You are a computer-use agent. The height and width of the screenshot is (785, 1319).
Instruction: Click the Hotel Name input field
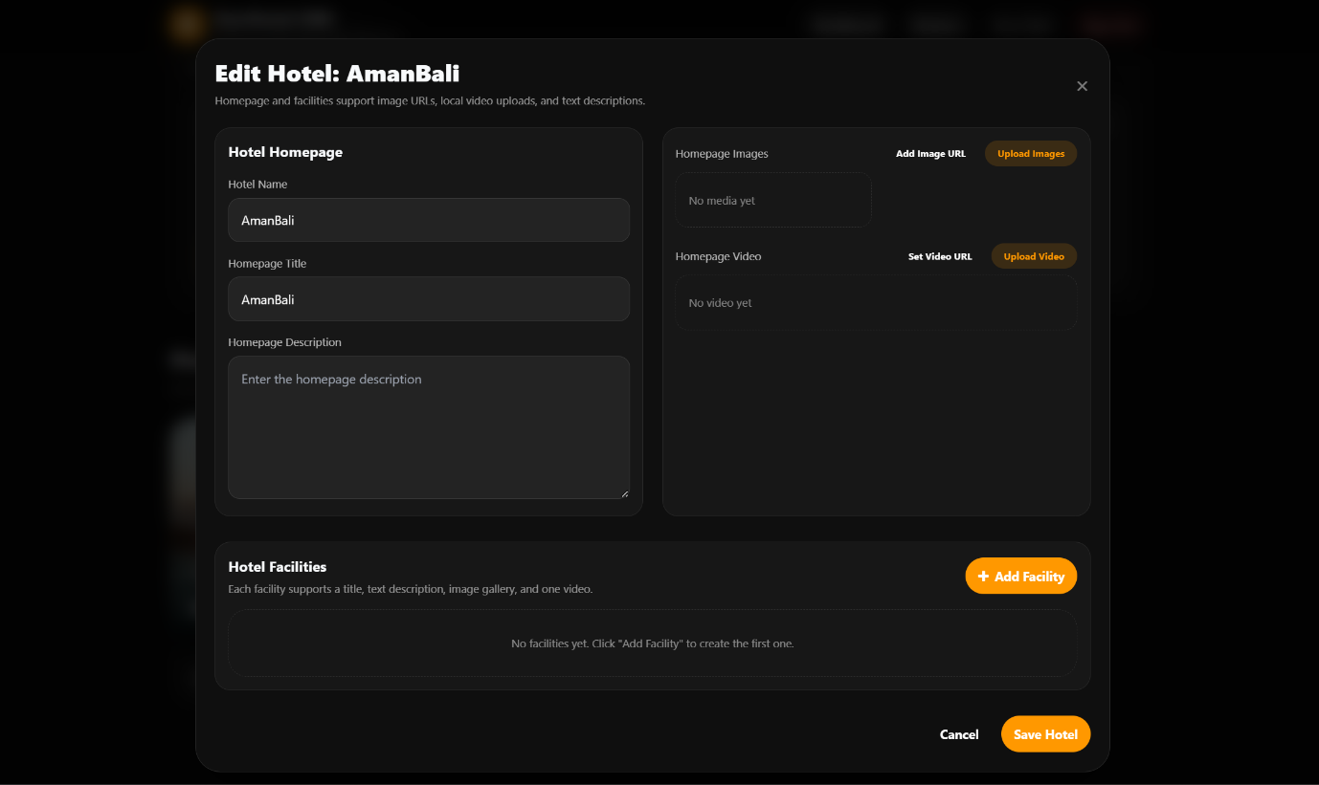tap(429, 220)
